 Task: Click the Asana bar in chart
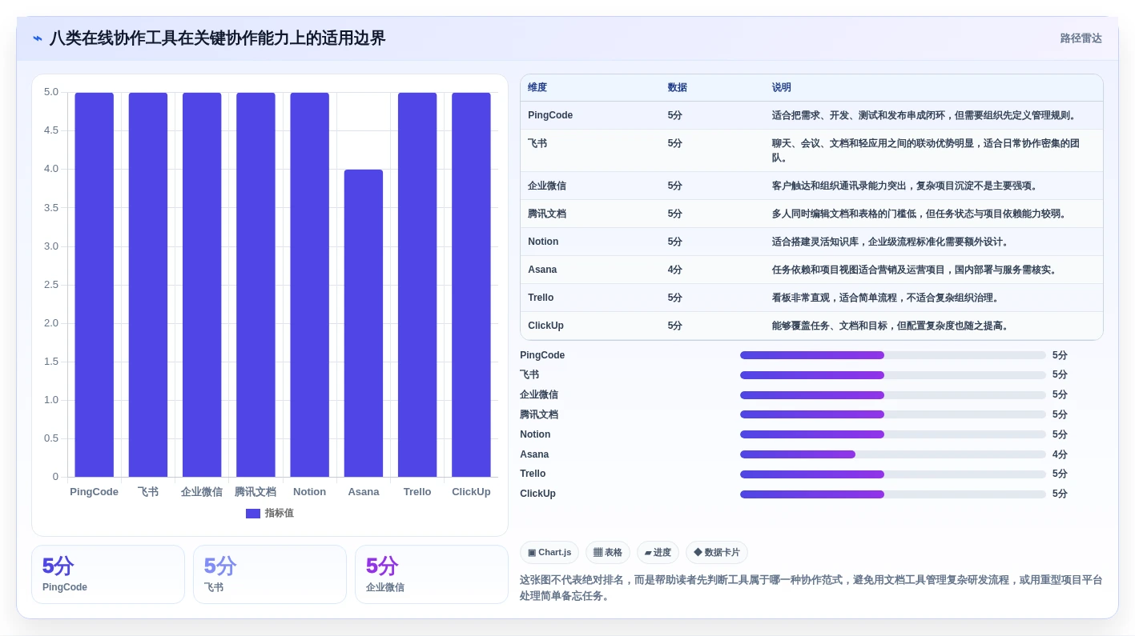364,323
